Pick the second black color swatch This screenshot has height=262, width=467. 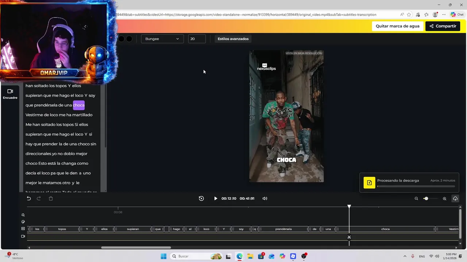click(x=129, y=39)
